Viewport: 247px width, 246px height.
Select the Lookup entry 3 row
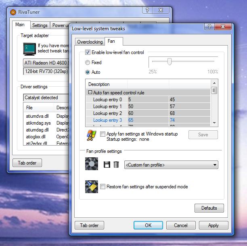pyautogui.click(x=107, y=120)
